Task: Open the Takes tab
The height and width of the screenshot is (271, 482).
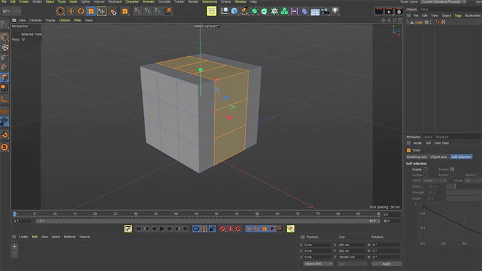Action: [x=424, y=9]
